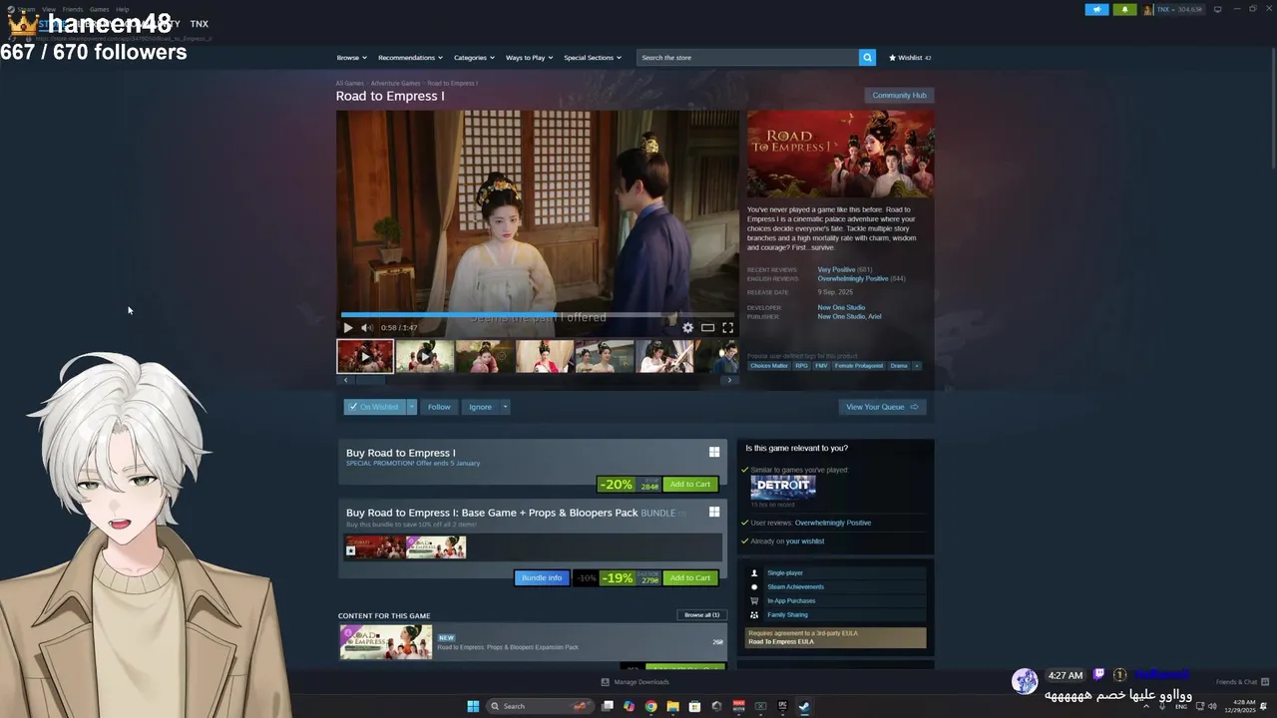The height and width of the screenshot is (718, 1277).
Task: Seek on the trailer progress bar
Action: click(x=538, y=314)
